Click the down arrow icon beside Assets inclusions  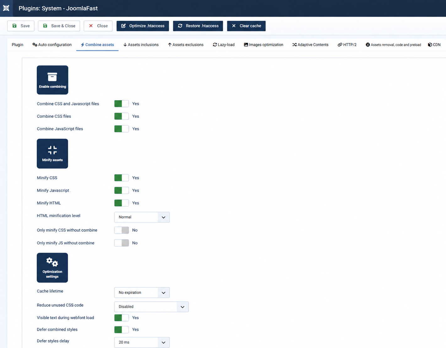(125, 45)
